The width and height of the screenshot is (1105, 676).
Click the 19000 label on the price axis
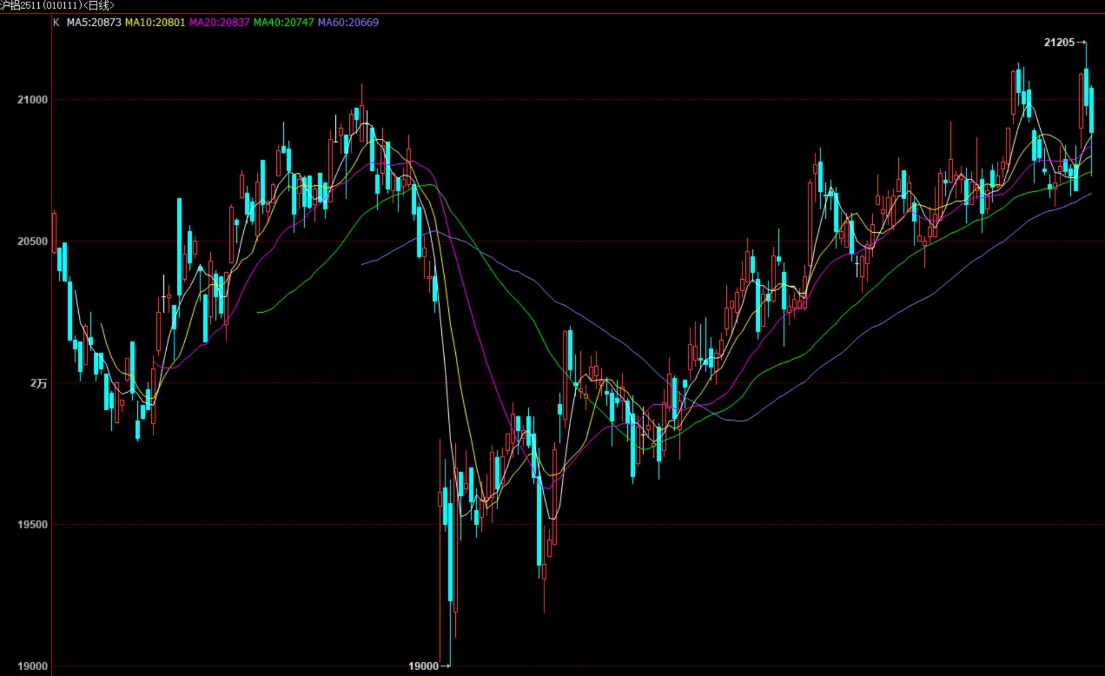[x=32, y=666]
